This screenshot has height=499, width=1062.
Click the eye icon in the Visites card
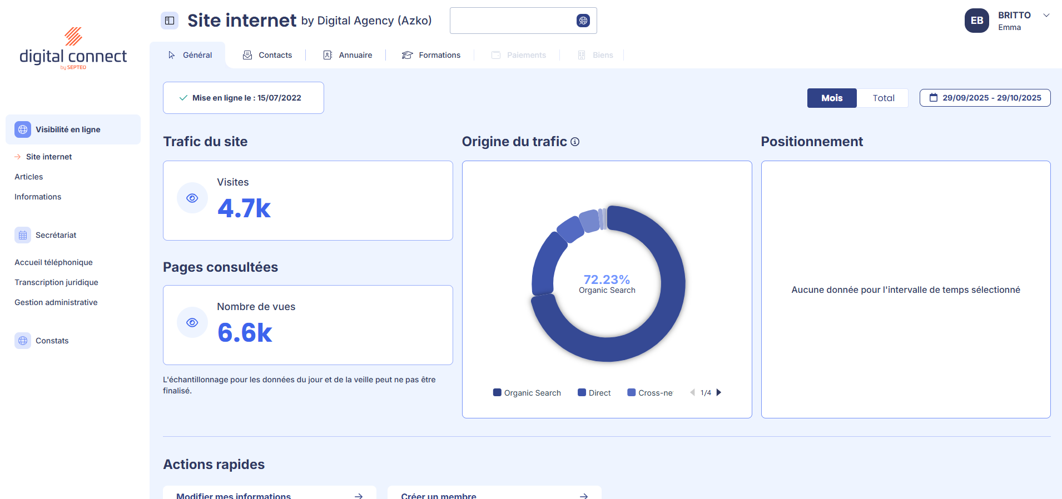[x=192, y=198]
